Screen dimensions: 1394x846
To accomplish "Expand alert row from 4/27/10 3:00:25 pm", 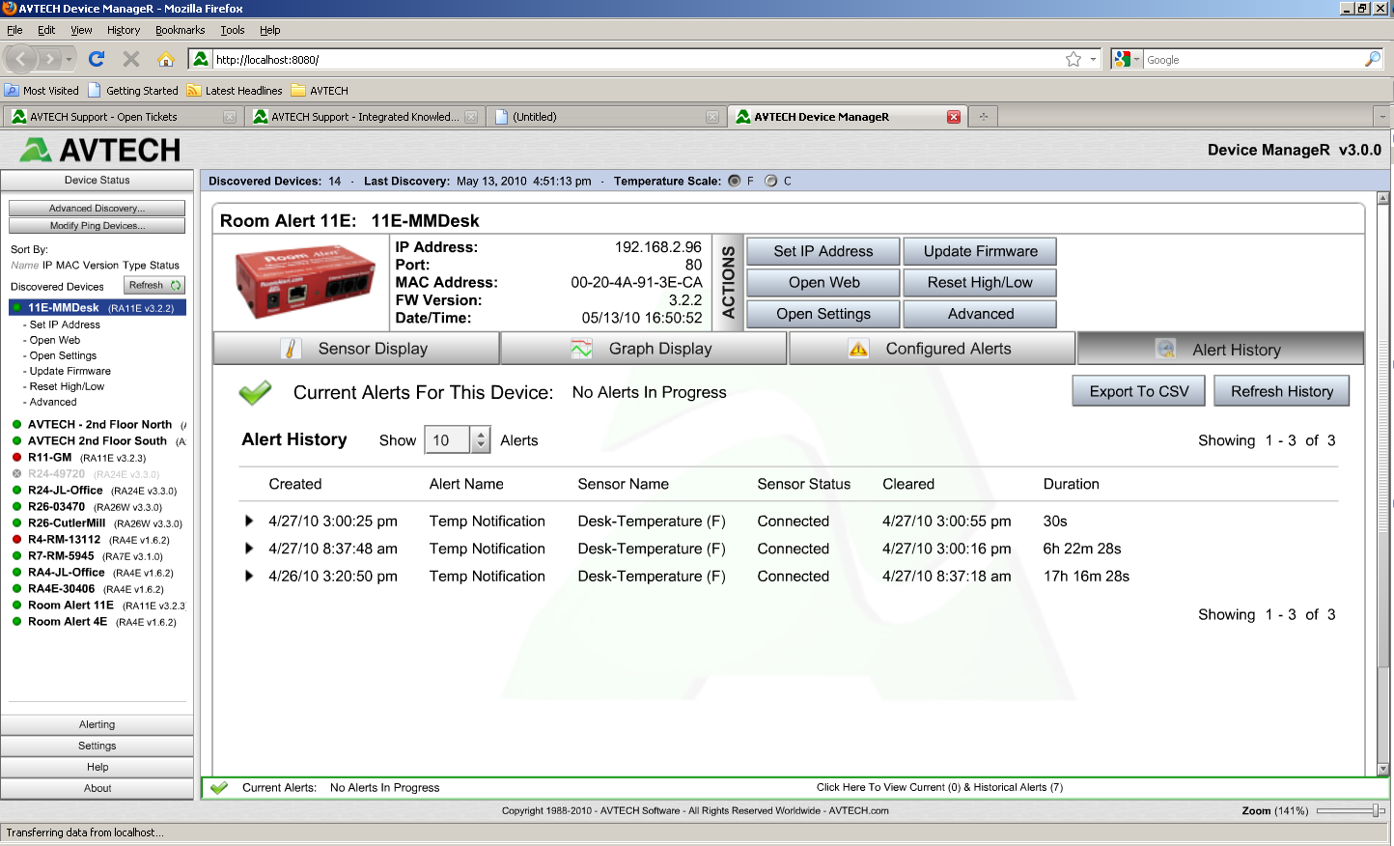I will (249, 522).
